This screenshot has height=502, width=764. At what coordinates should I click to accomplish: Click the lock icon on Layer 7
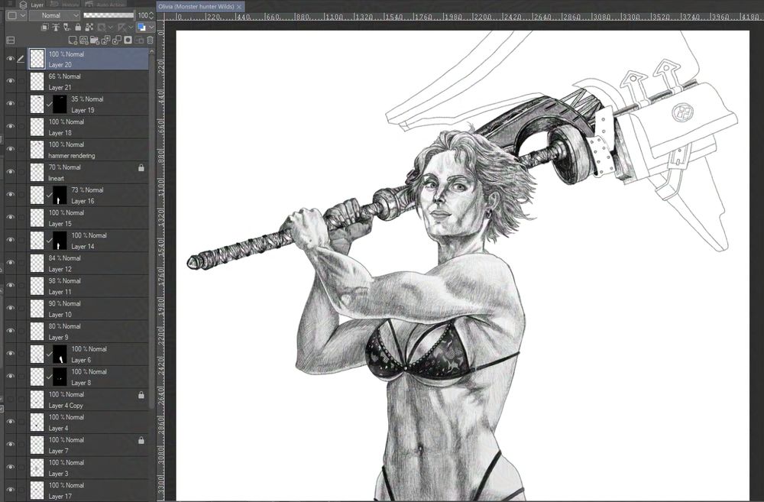coord(141,440)
